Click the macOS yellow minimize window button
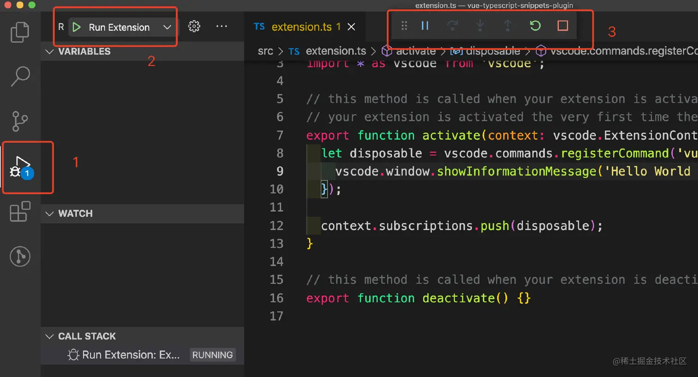Screen dimensions: 698x377 click(x=20, y=5)
